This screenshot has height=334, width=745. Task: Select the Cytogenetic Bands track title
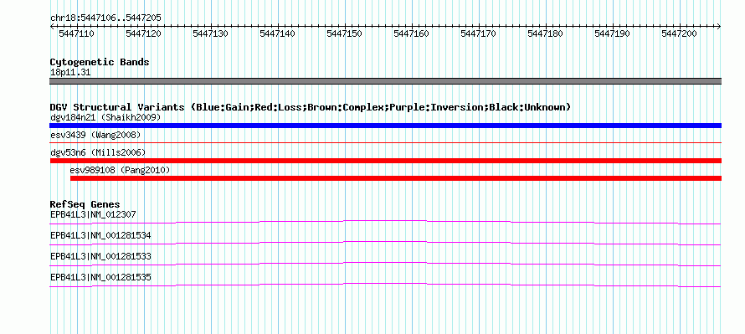(x=100, y=62)
